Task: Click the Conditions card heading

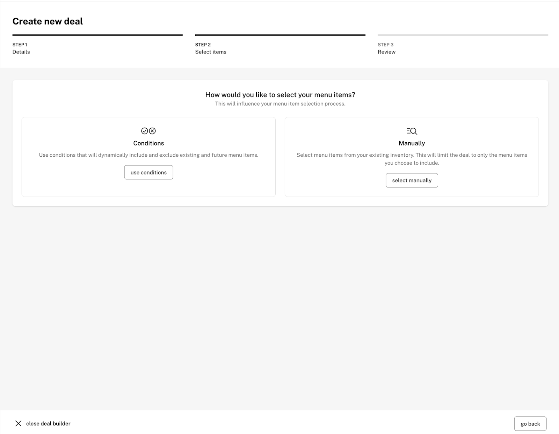Action: tap(148, 143)
